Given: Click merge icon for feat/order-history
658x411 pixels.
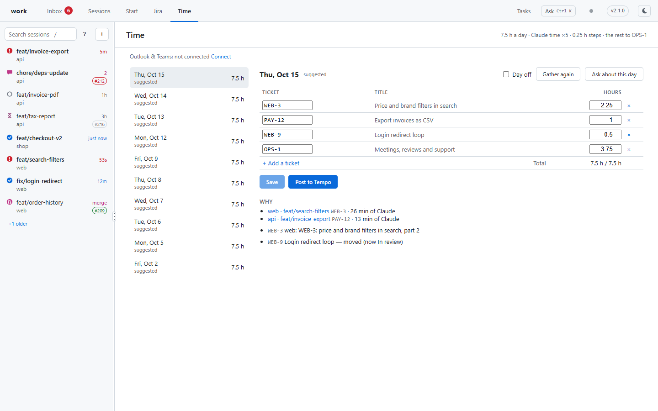Looking at the screenshot, I should pos(10,202).
